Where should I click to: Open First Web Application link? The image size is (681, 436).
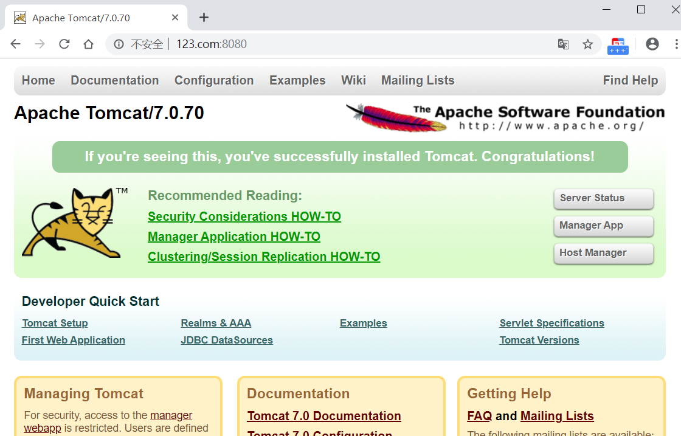74,340
